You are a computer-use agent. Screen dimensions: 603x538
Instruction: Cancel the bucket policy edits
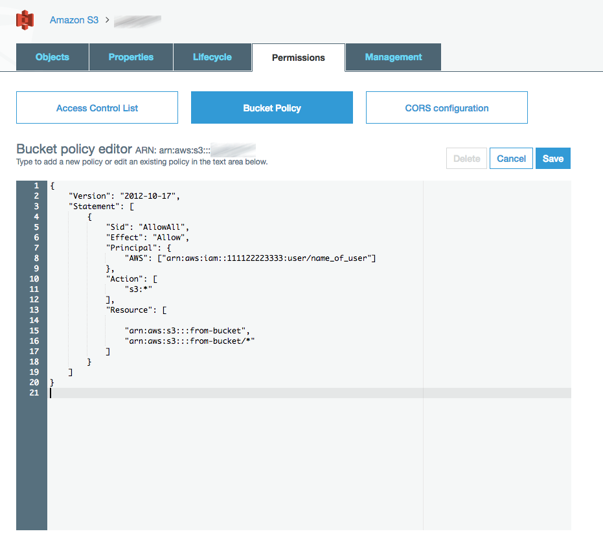click(511, 159)
